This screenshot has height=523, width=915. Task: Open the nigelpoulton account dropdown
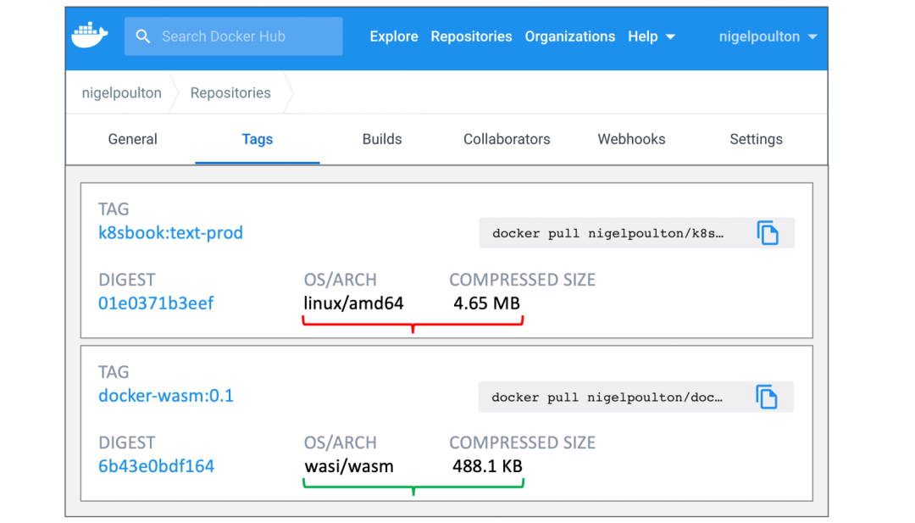(768, 36)
